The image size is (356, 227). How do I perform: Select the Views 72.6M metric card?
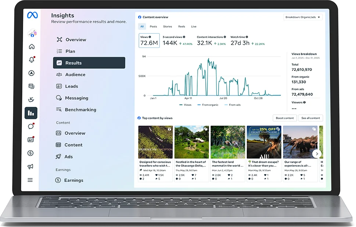click(149, 41)
